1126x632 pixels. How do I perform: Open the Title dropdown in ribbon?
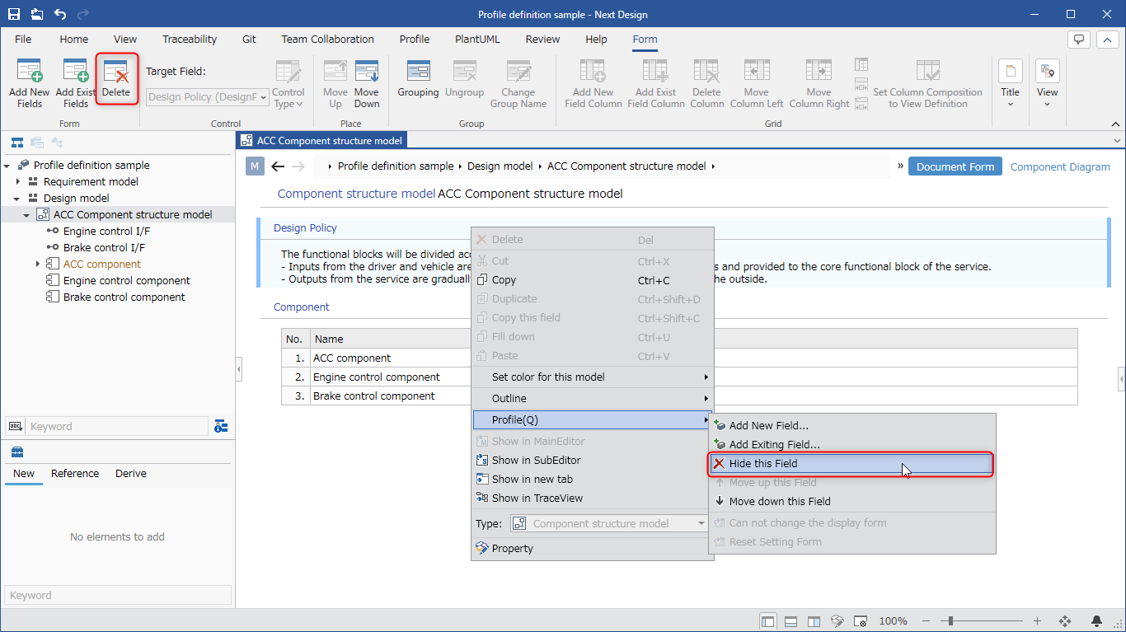(x=1011, y=83)
